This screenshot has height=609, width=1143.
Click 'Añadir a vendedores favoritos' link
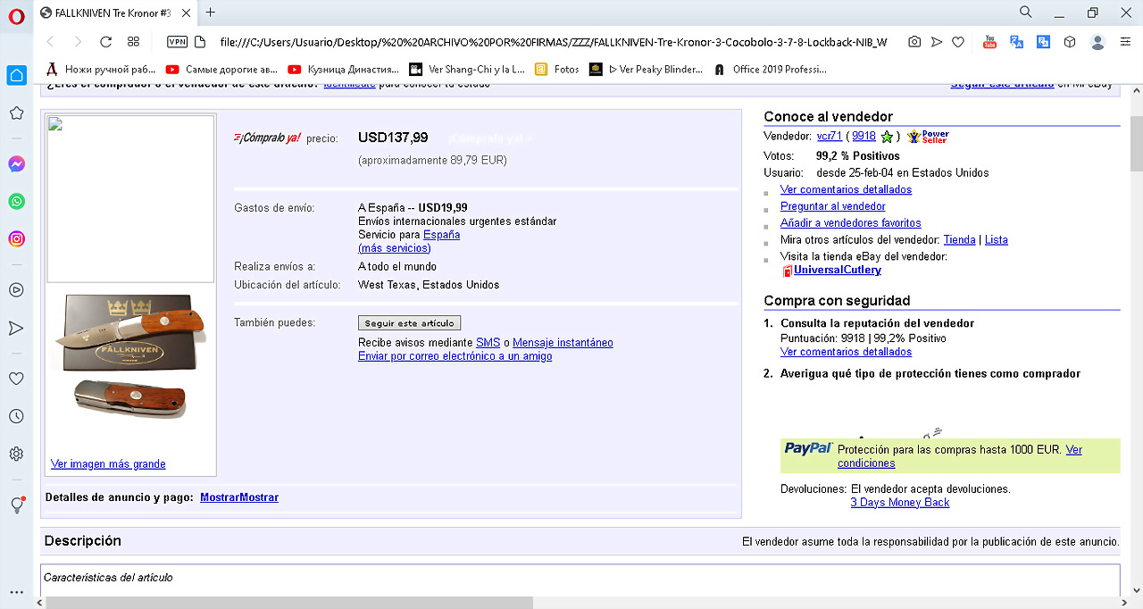851,223
